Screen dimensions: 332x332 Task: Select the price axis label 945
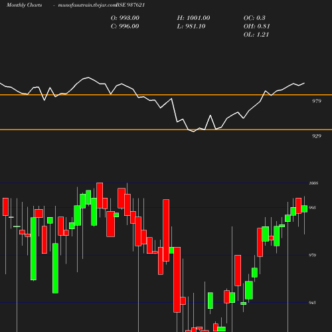[312, 303]
